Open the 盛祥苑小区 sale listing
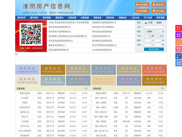 click(25, 112)
